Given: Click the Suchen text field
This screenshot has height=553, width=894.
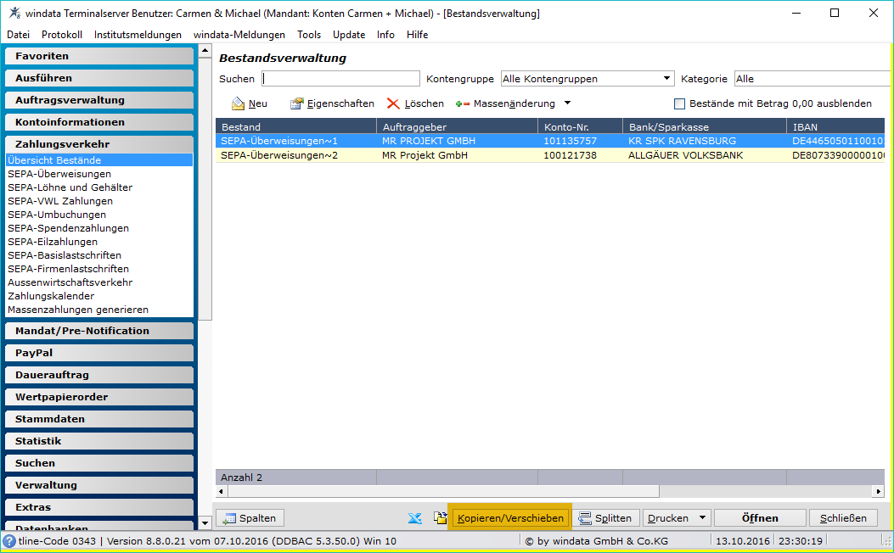Looking at the screenshot, I should click(341, 79).
